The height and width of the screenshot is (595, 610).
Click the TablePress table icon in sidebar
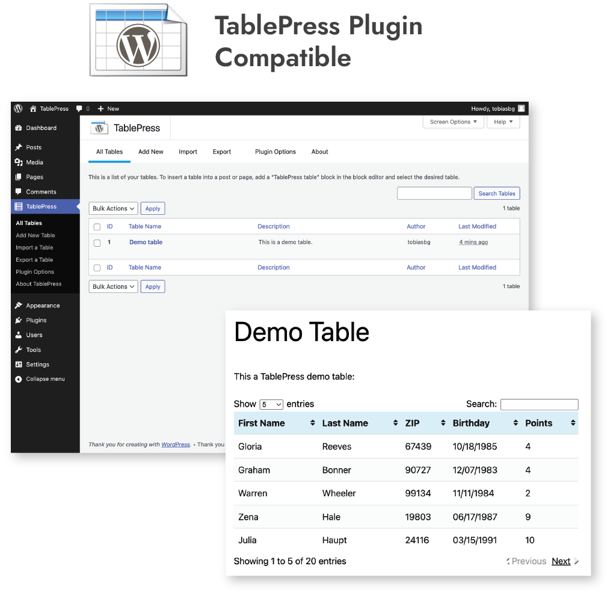coord(18,206)
